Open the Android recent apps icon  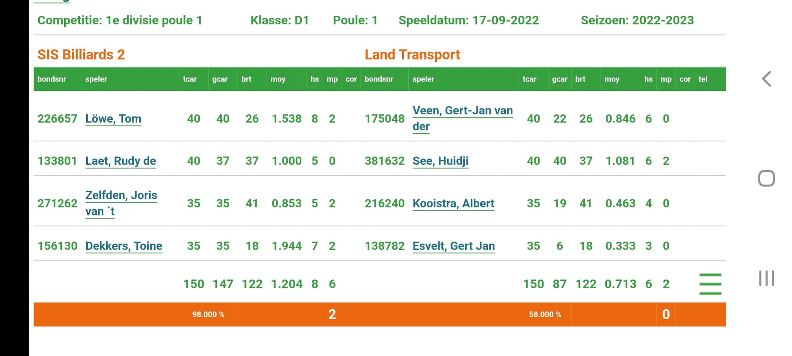pyautogui.click(x=766, y=278)
